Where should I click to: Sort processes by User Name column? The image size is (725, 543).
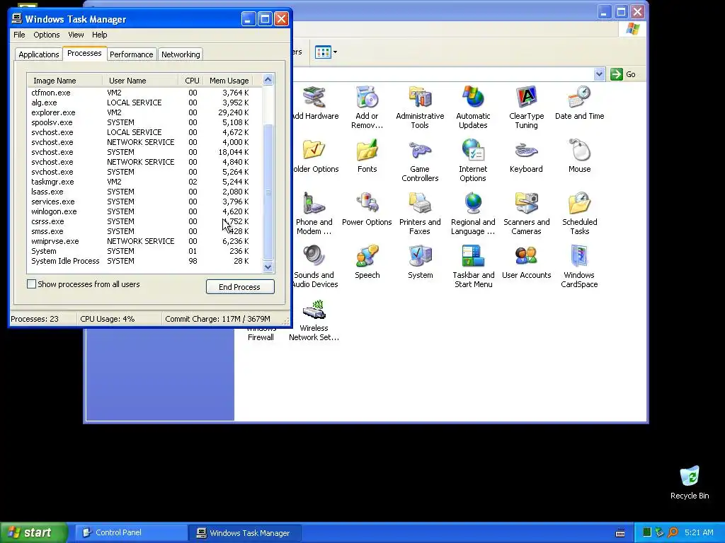coord(140,81)
